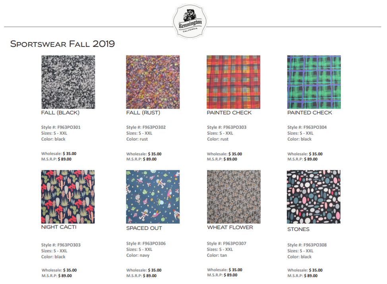This screenshot has height=284, width=387.
Task: Open the green Painted Check plaid swatch
Action: 314,82
